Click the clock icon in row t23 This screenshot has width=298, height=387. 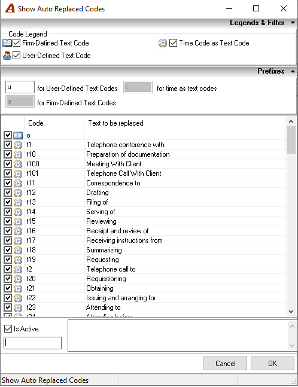point(18,308)
